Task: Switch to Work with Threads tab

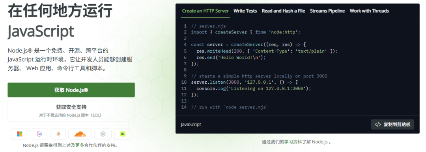Action: [369, 11]
